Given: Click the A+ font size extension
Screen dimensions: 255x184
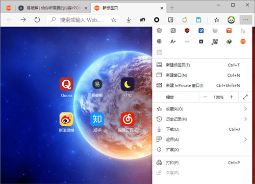Looking at the screenshot, I should pos(173,41).
